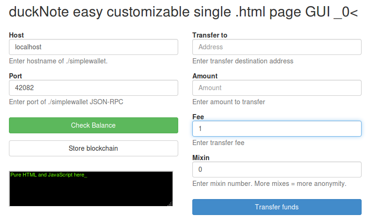Click the 'Enter mixin number' help text

(269, 184)
